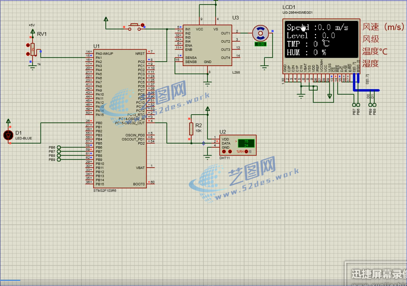Click the PA0-WKUP pin label on U1
Image resolution: width=407 pixels, height=286 pixels.
click(x=104, y=54)
